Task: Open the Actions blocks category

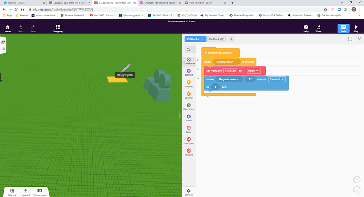Action: tap(189, 72)
